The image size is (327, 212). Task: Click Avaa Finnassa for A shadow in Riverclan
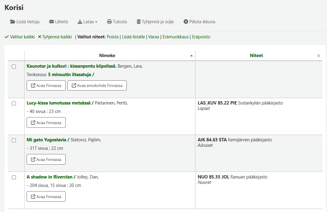(46, 197)
